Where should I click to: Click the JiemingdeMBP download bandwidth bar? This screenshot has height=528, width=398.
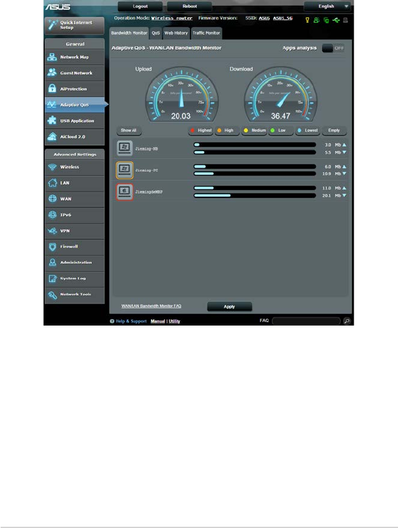(x=255, y=196)
